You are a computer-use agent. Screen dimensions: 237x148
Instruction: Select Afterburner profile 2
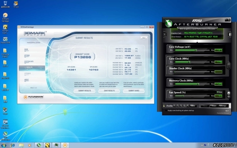[x=178, y=106]
